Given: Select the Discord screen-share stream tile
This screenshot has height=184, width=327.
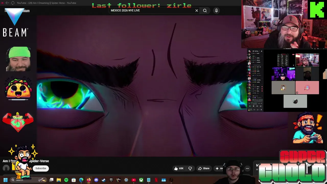Looking at the screenshot, I should (x=283, y=60).
